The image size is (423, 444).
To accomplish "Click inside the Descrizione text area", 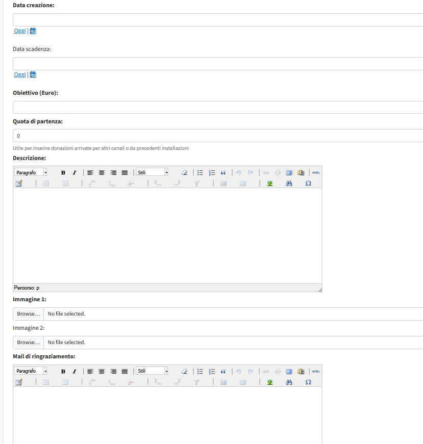I will tap(168, 236).
